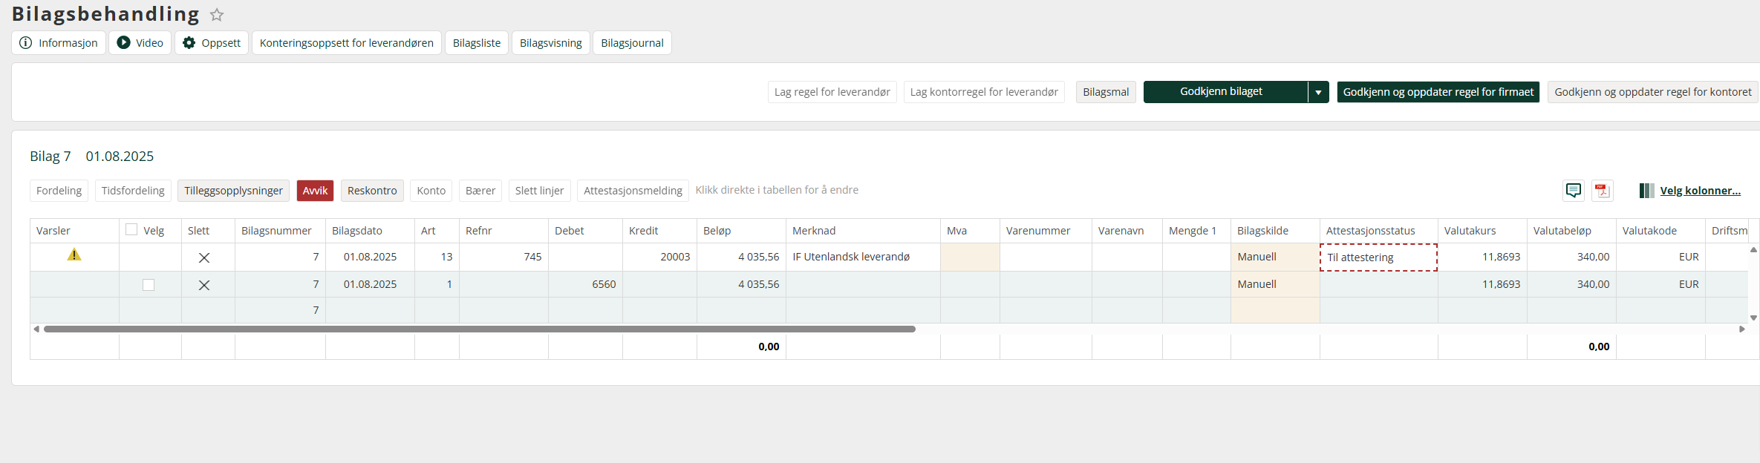Click the Mva cell in first row
Image resolution: width=1760 pixels, height=463 pixels.
click(970, 257)
